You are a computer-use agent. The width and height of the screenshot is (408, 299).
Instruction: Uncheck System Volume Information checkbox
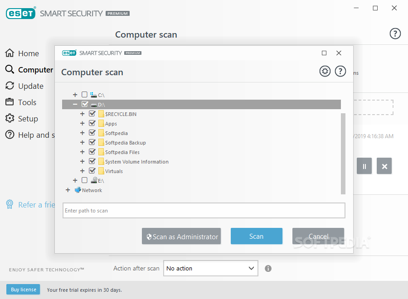point(92,161)
